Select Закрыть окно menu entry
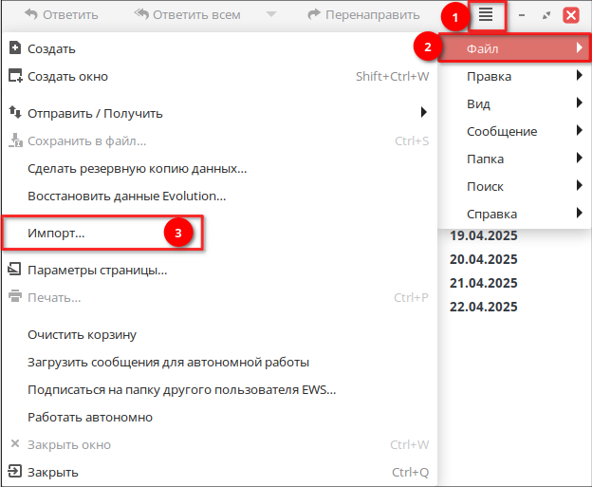Screen dimensions: 592x487 click(219, 444)
